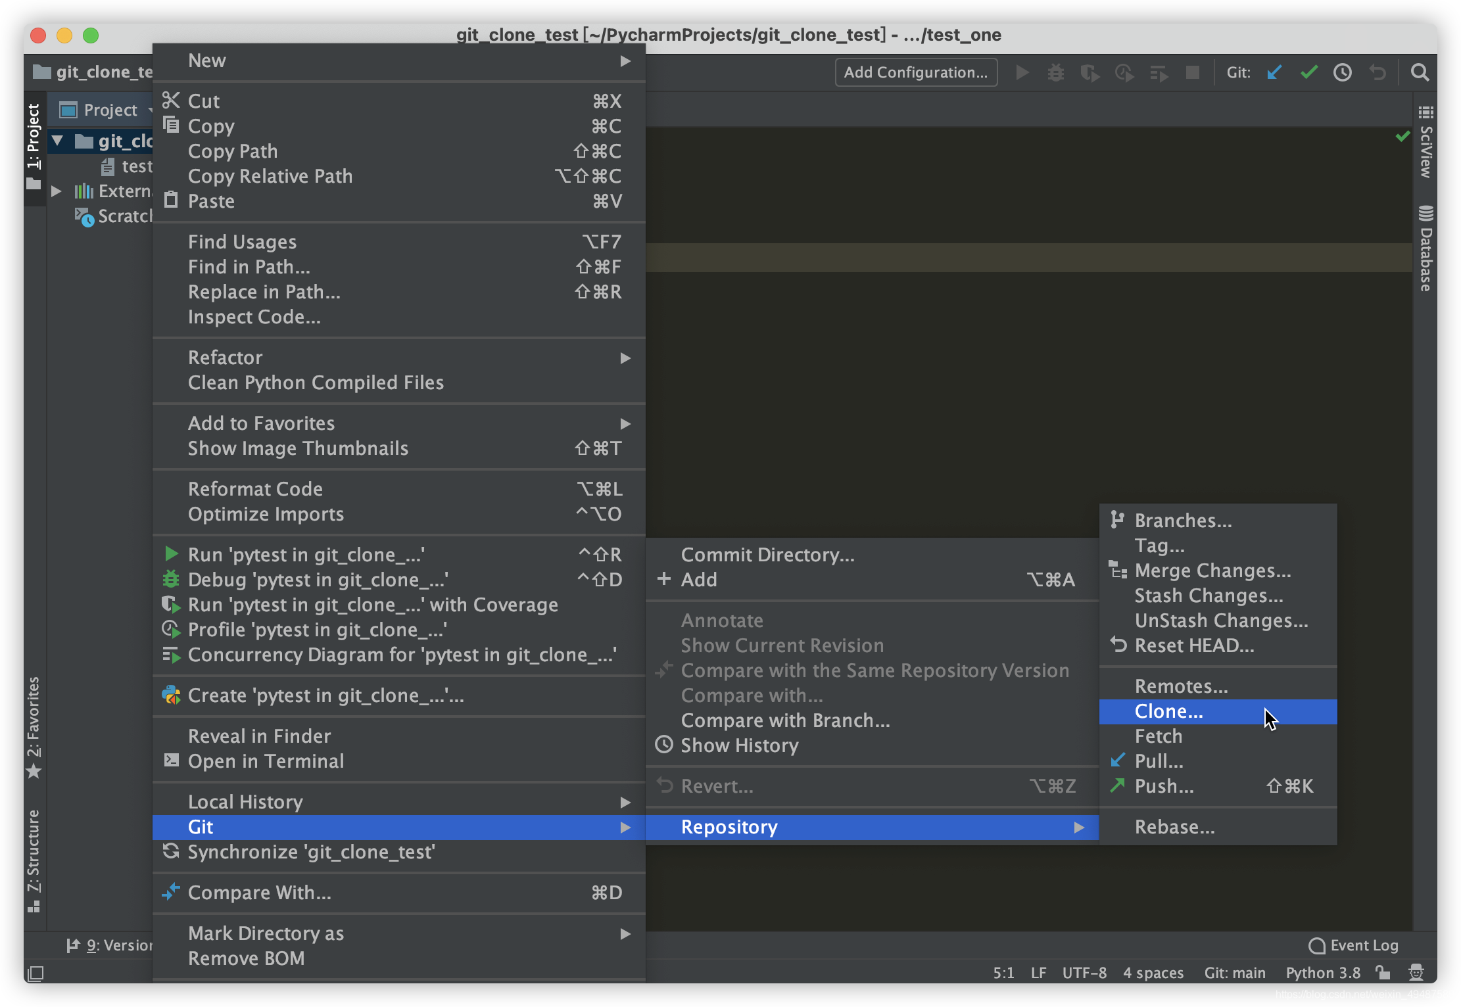Select Copy Path menu item
The width and height of the screenshot is (1461, 1007).
pyautogui.click(x=398, y=151)
